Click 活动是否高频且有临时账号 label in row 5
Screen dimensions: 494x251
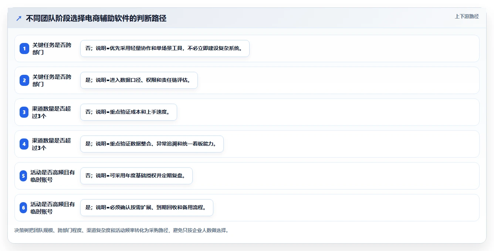pos(53,176)
